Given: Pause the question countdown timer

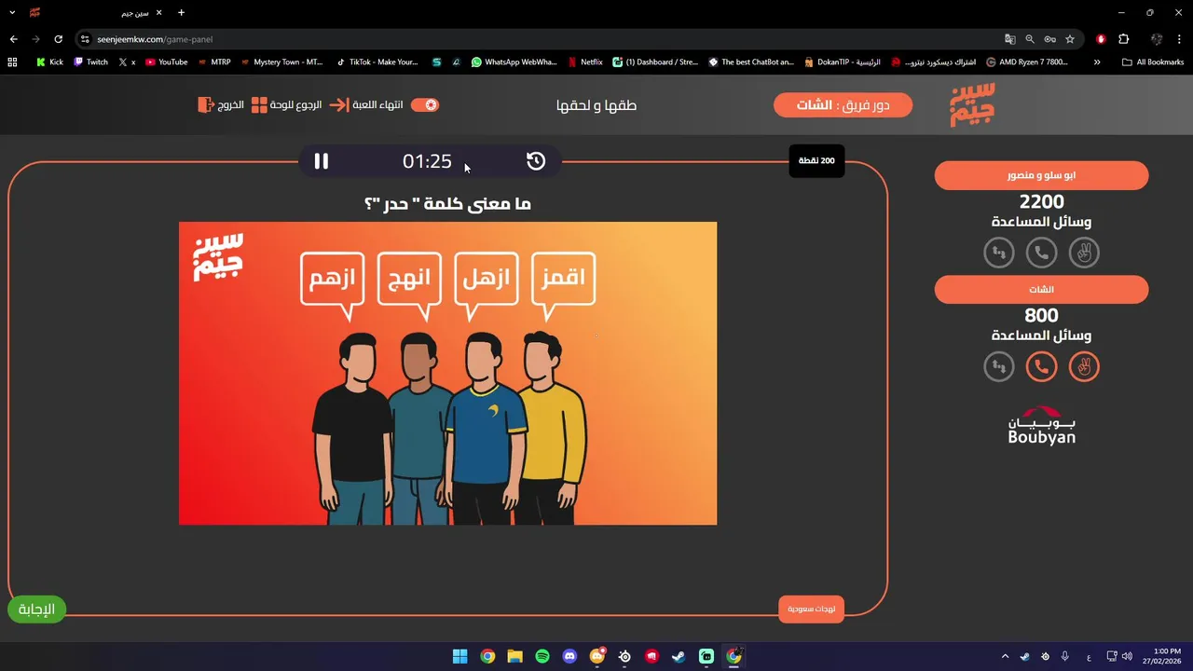Looking at the screenshot, I should click(x=321, y=161).
